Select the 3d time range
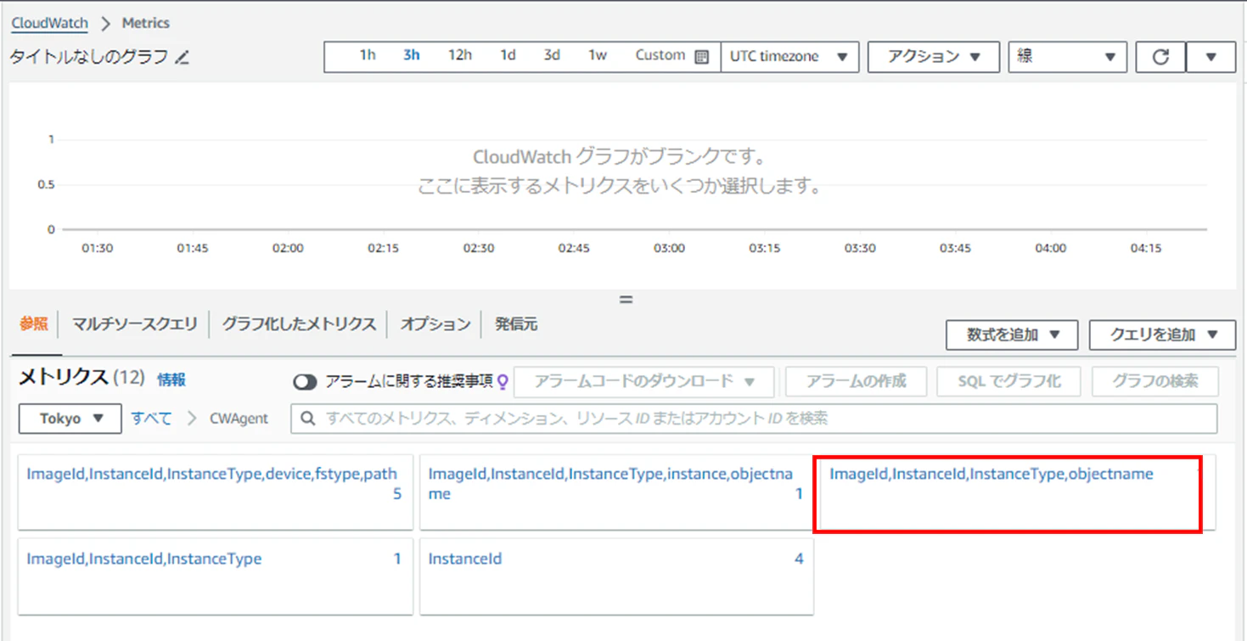 [552, 55]
